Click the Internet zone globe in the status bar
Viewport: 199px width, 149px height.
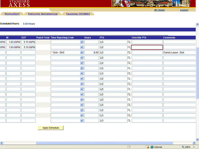152,147
